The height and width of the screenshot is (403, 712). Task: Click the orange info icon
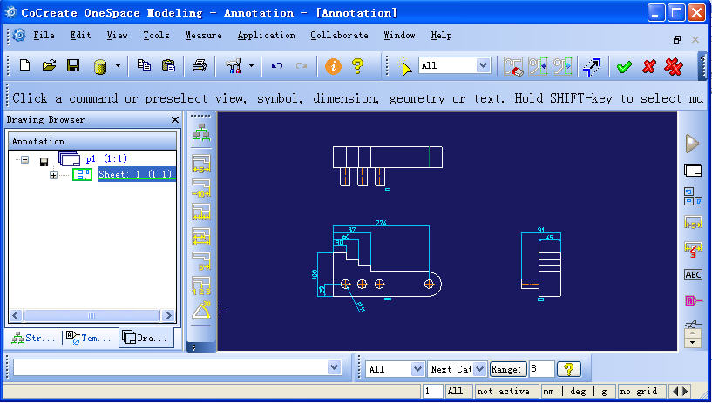pyautogui.click(x=333, y=67)
